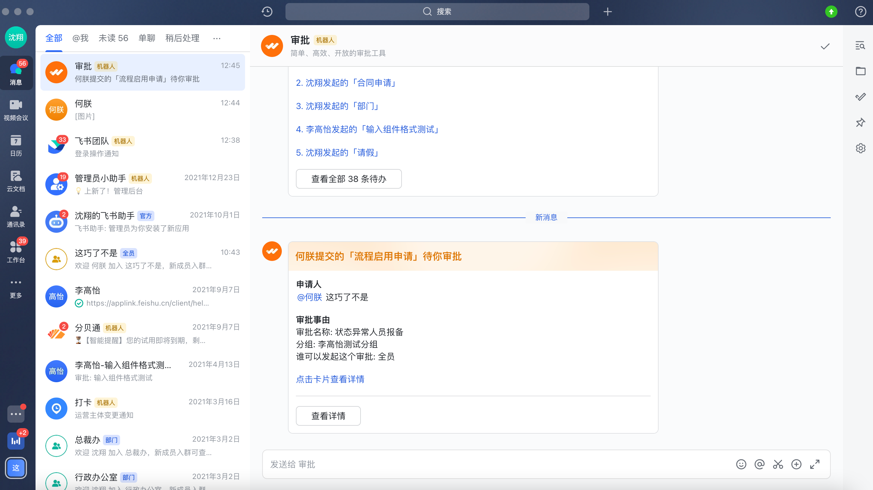This screenshot has width=873, height=490.
Task: Switch to the 未读 56 tab
Action: pyautogui.click(x=113, y=38)
